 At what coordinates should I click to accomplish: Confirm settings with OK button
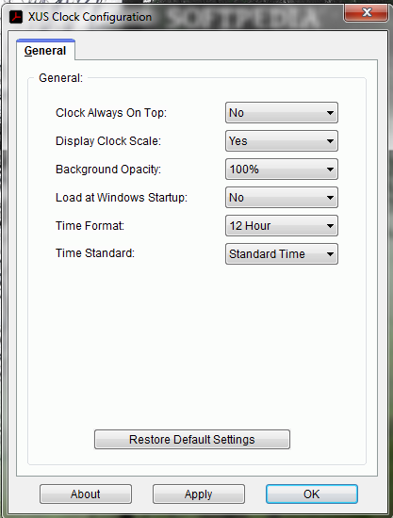312,494
